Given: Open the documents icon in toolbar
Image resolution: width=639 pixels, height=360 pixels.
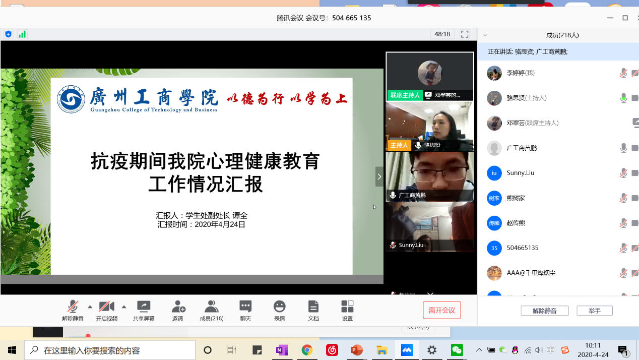Looking at the screenshot, I should (313, 307).
